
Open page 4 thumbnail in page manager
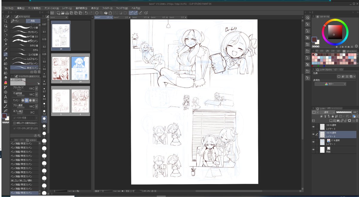coord(80,100)
